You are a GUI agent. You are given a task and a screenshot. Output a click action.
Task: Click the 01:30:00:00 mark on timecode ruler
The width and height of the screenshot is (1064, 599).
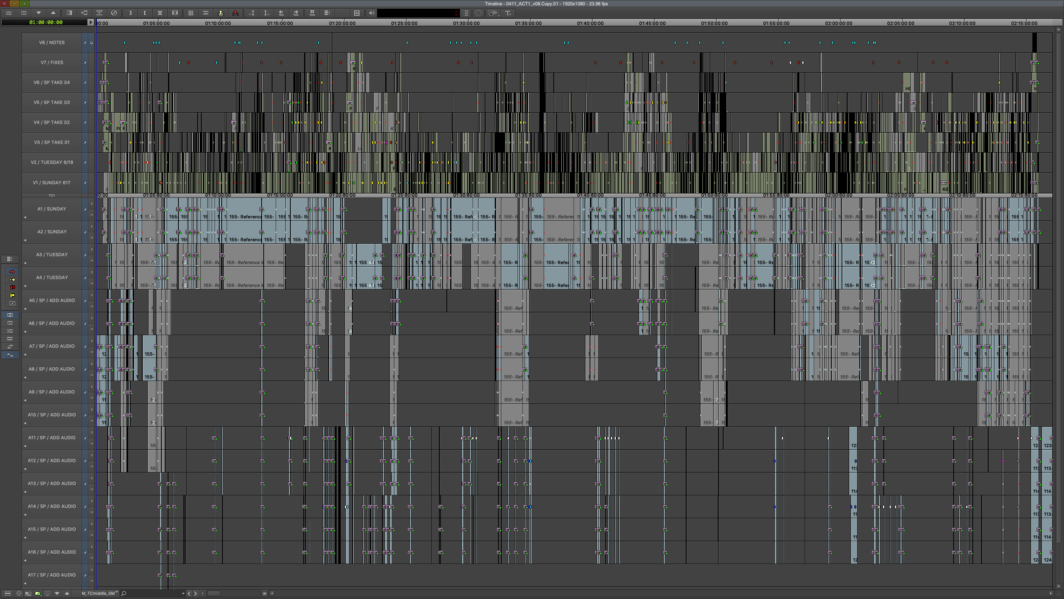[x=466, y=23]
